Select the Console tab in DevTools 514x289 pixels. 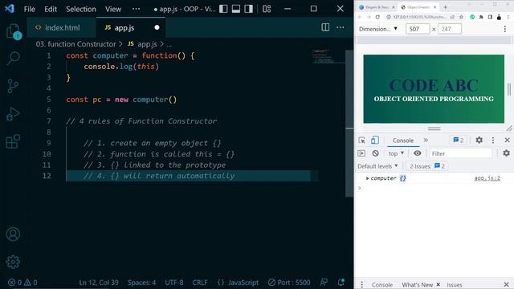[403, 140]
